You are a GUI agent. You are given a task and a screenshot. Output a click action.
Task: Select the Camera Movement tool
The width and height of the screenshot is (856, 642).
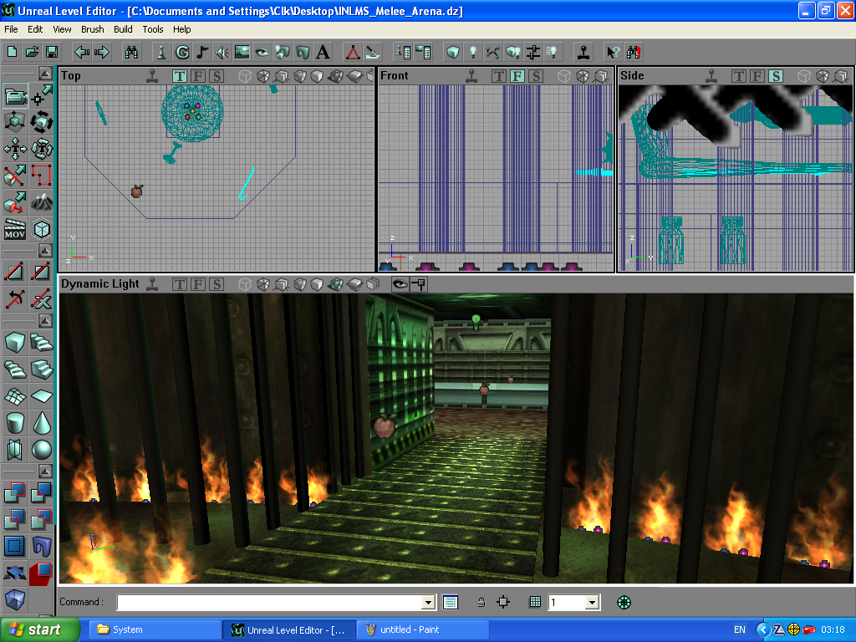[15, 96]
